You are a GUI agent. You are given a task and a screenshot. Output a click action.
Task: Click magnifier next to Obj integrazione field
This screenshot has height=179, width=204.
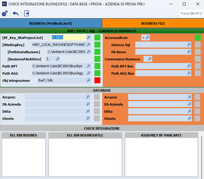coord(89,80)
